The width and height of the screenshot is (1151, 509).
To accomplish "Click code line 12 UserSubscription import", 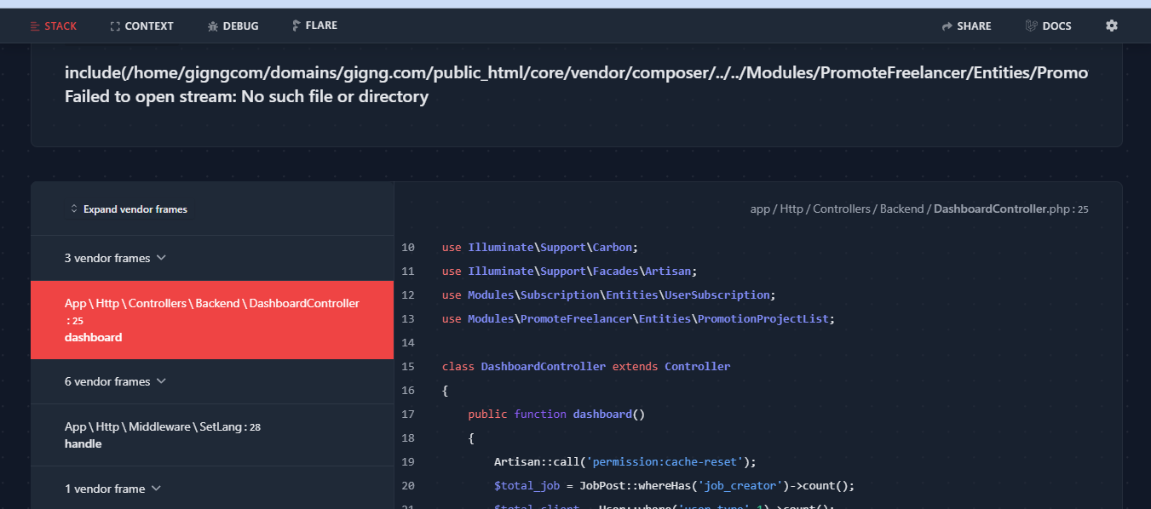I will [609, 295].
